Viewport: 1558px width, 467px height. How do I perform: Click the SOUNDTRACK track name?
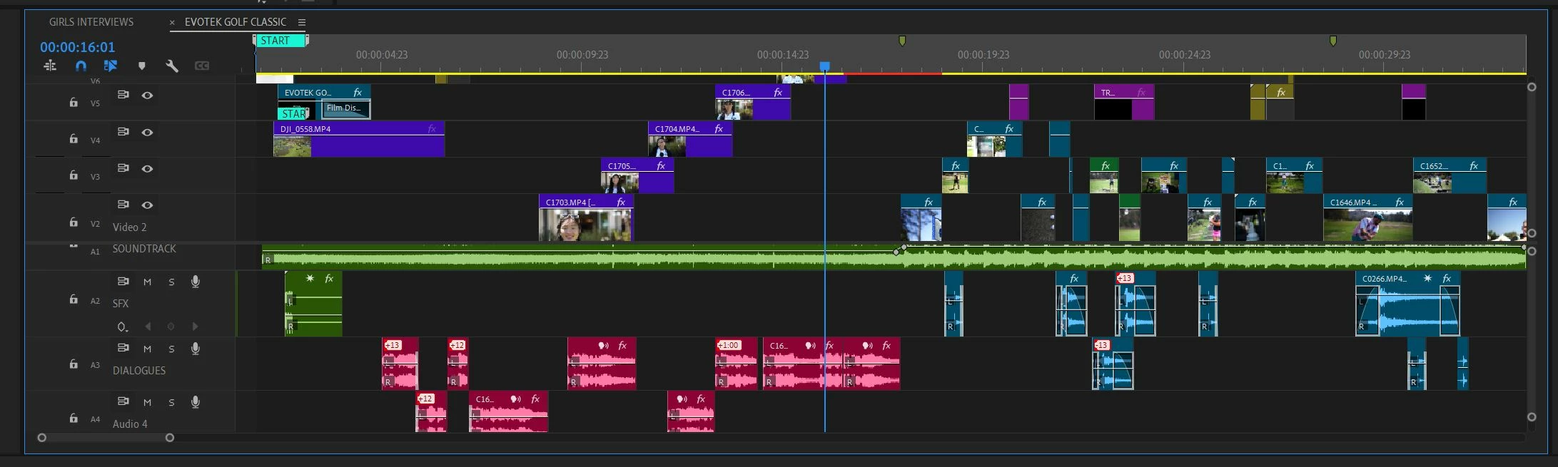[x=144, y=249]
